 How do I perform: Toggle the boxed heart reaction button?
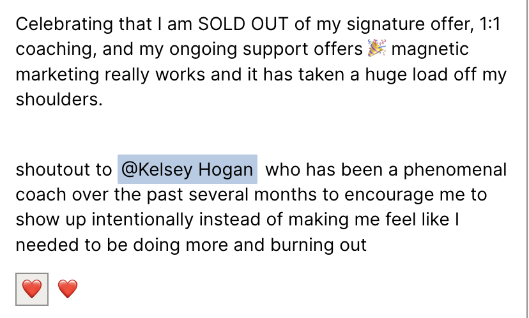pos(32,289)
